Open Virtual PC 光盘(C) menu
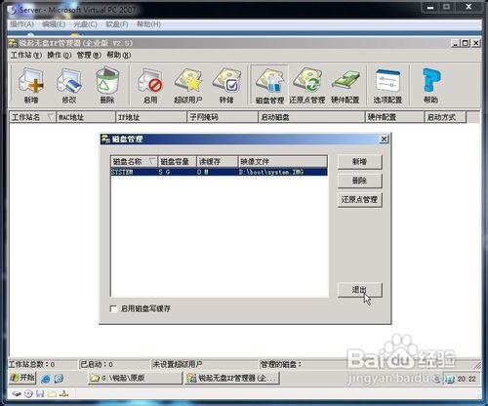488x406 pixels. [x=85, y=24]
